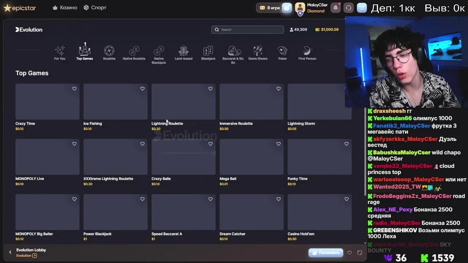The width and height of the screenshot is (468, 263).
Task: Toggle the heart on Power Blackjack
Action: click(142, 199)
